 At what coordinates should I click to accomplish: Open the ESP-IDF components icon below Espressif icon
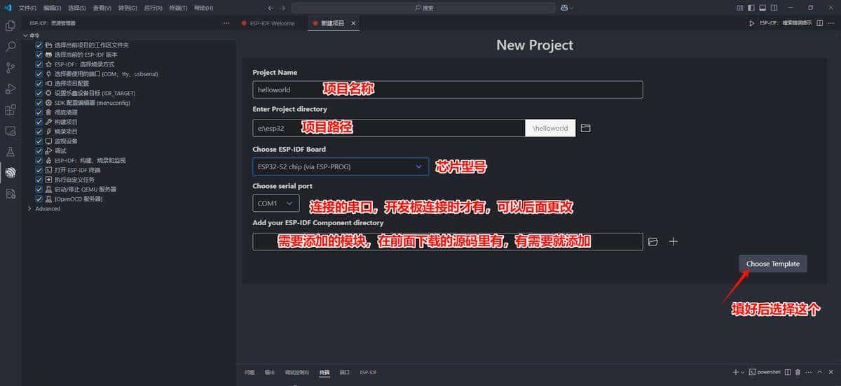pyautogui.click(x=11, y=193)
